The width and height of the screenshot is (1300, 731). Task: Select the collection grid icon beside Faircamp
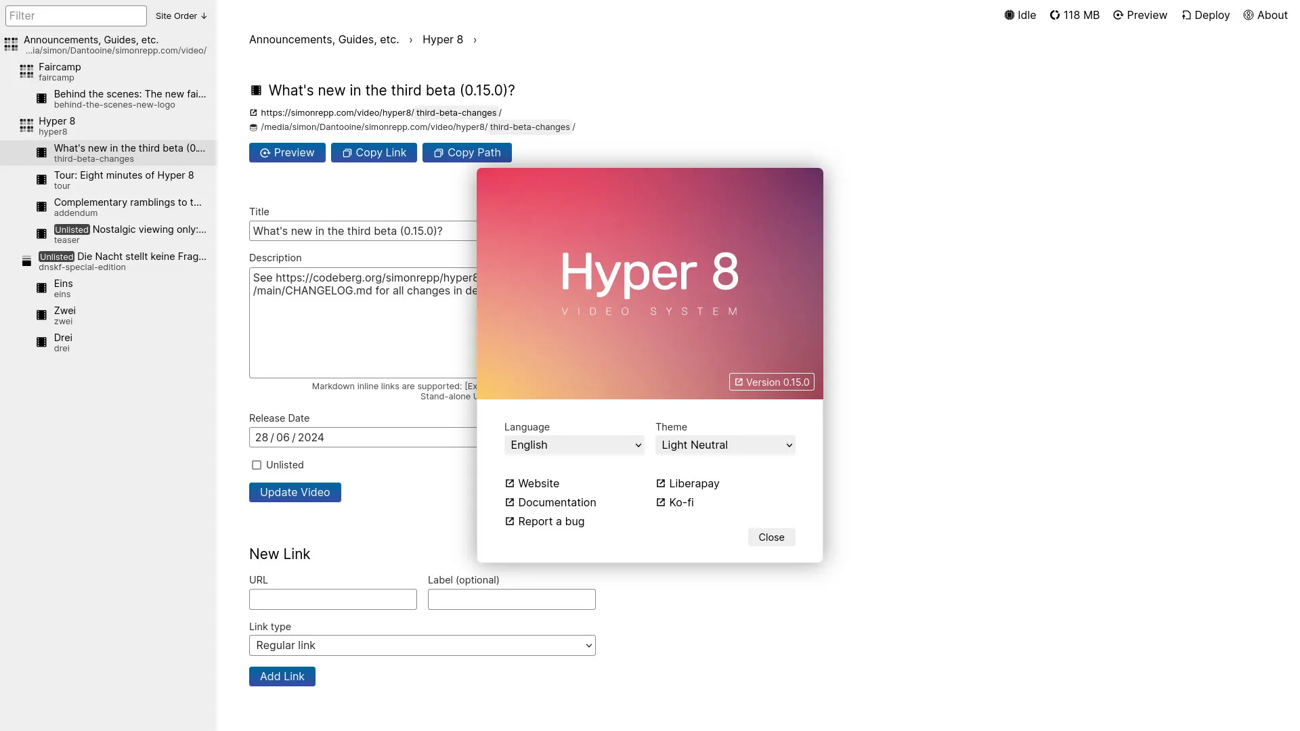26,71
